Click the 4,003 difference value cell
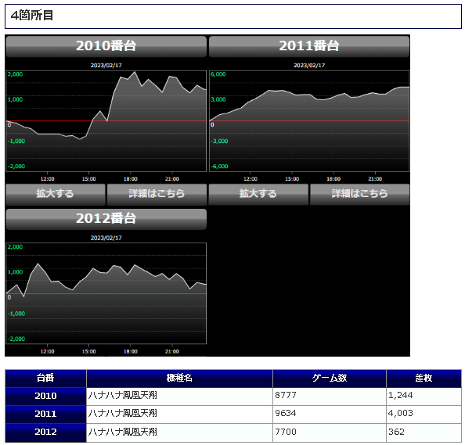This screenshot has height=445, width=465. (424, 414)
